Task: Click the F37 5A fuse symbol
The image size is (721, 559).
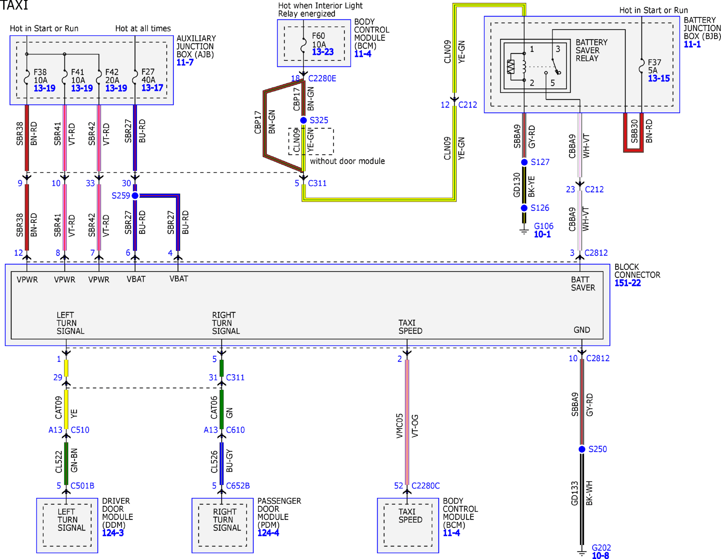Action: [641, 66]
